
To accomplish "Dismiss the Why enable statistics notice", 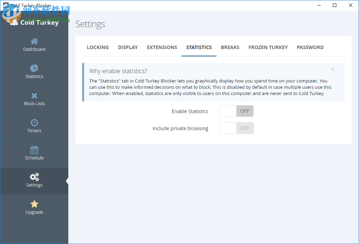I will tap(333, 69).
